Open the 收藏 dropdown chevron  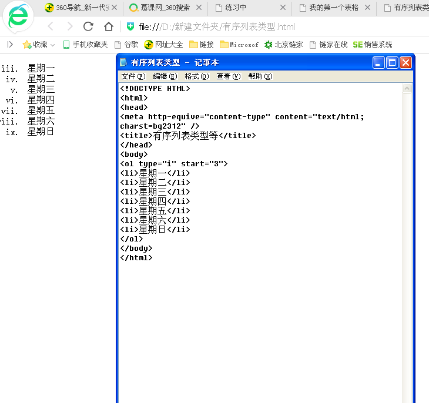[53, 45]
